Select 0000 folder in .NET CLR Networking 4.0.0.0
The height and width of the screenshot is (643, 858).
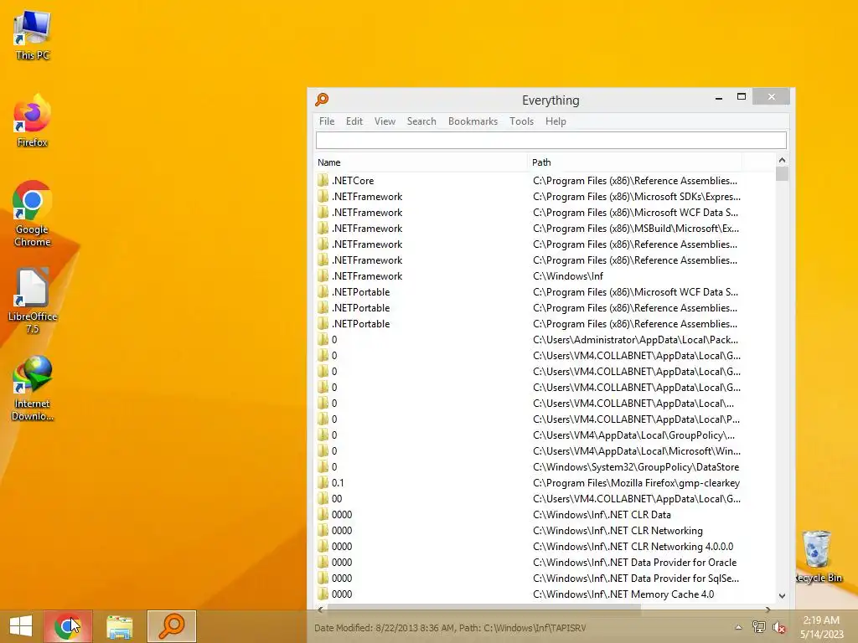545,546
